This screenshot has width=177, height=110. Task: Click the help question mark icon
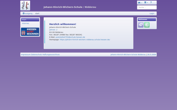[151, 2]
